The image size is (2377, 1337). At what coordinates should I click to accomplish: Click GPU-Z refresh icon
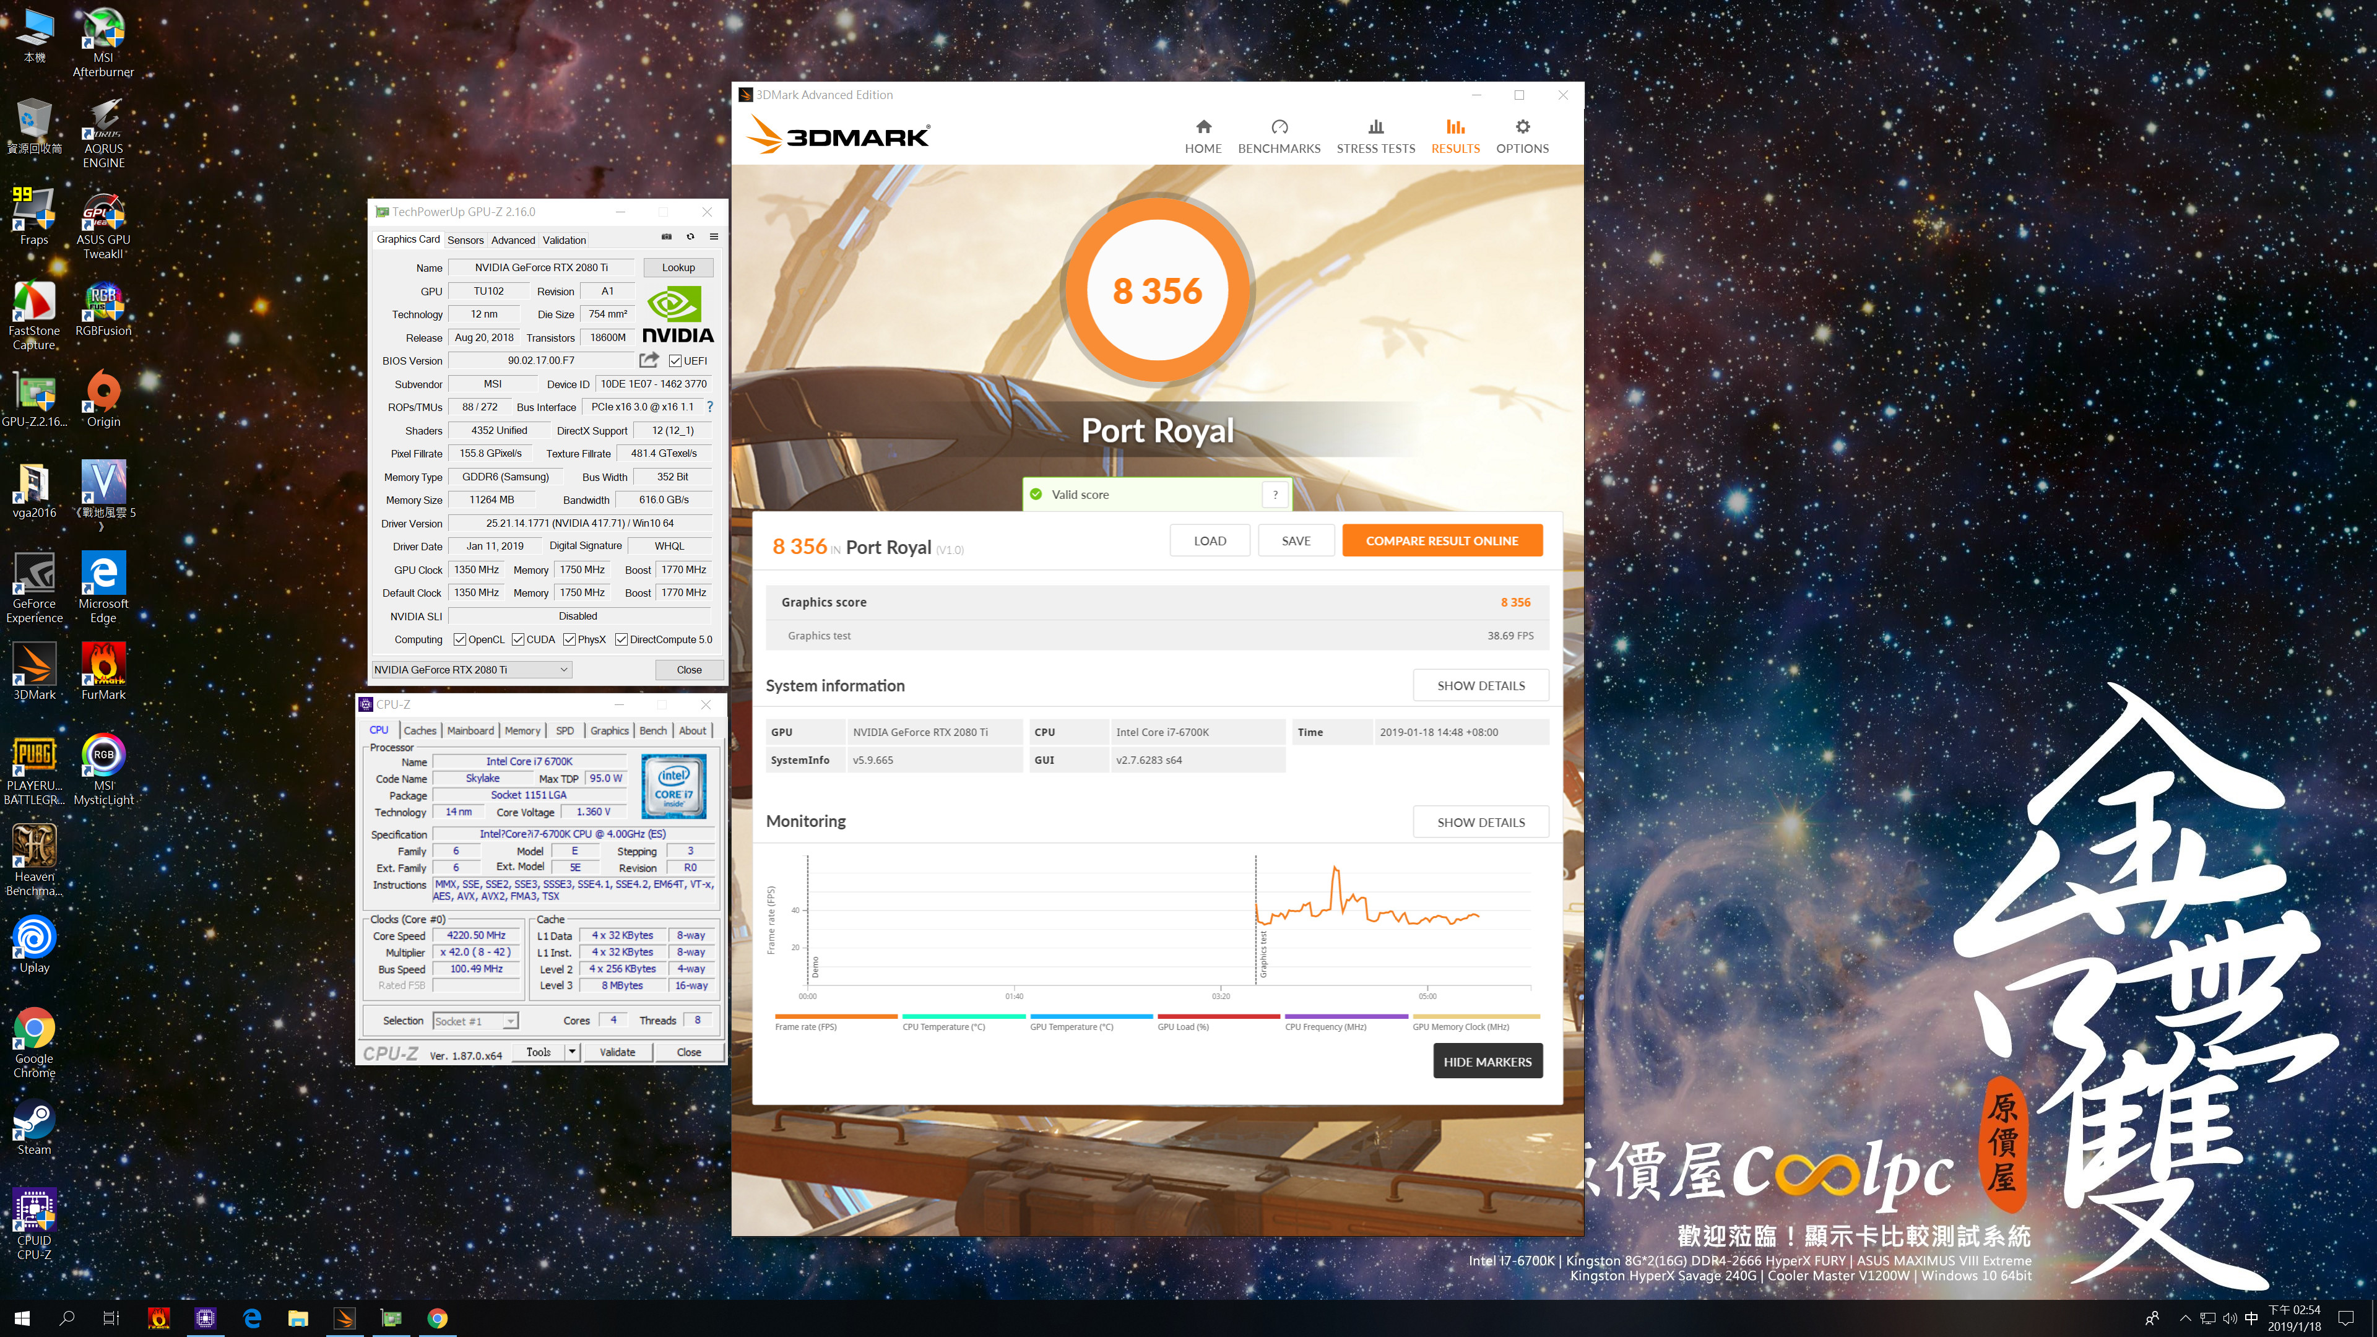point(690,237)
